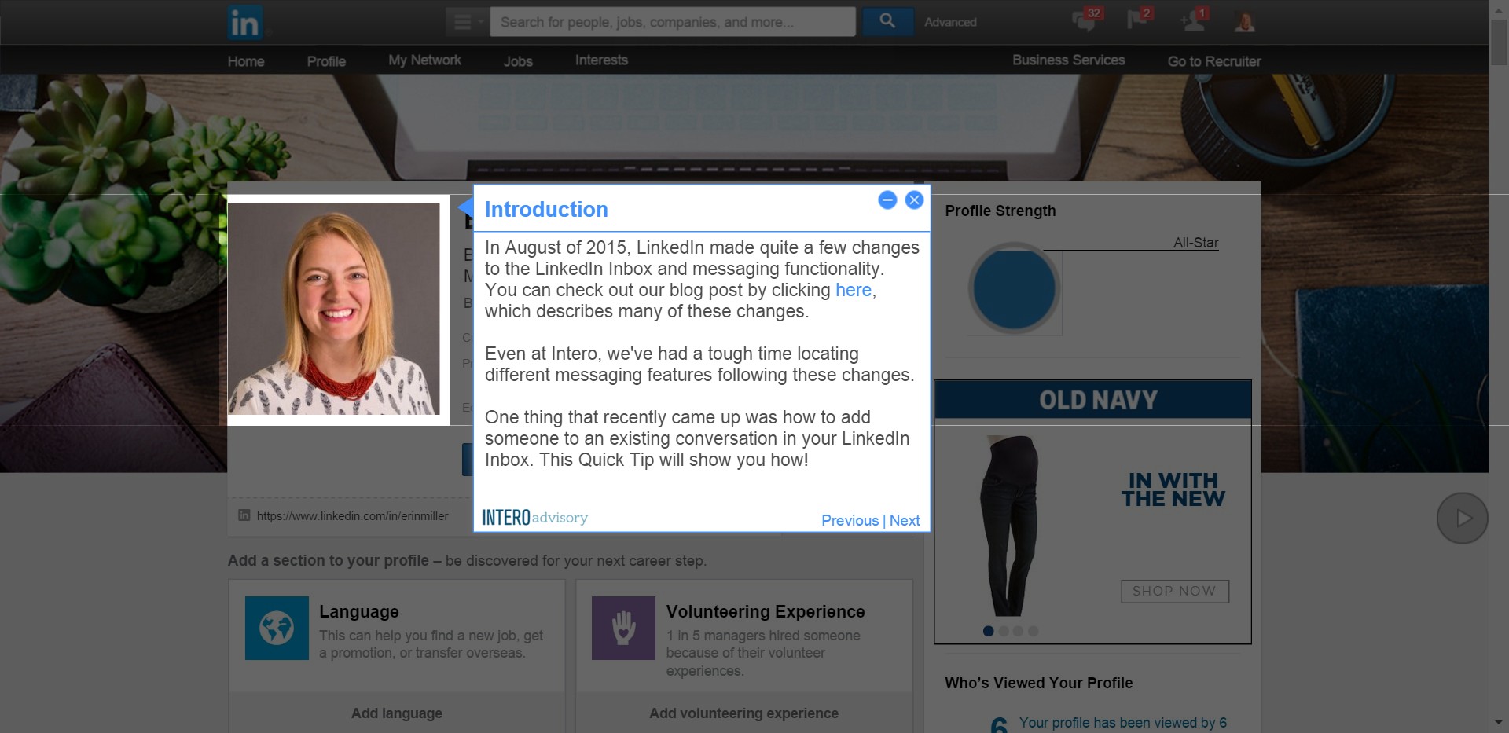Click the Previous link in popup
The height and width of the screenshot is (733, 1509).
click(850, 520)
